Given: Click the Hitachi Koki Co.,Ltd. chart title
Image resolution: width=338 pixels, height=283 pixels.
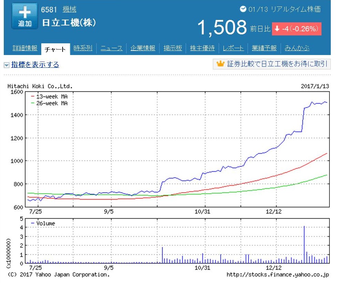Looking at the screenshot, I should tap(40, 86).
